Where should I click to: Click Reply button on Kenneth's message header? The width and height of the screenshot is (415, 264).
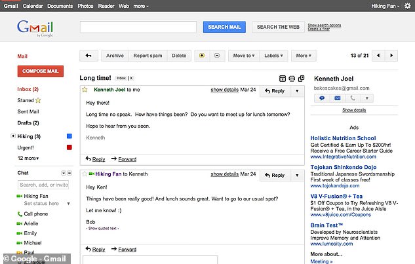pos(275,91)
